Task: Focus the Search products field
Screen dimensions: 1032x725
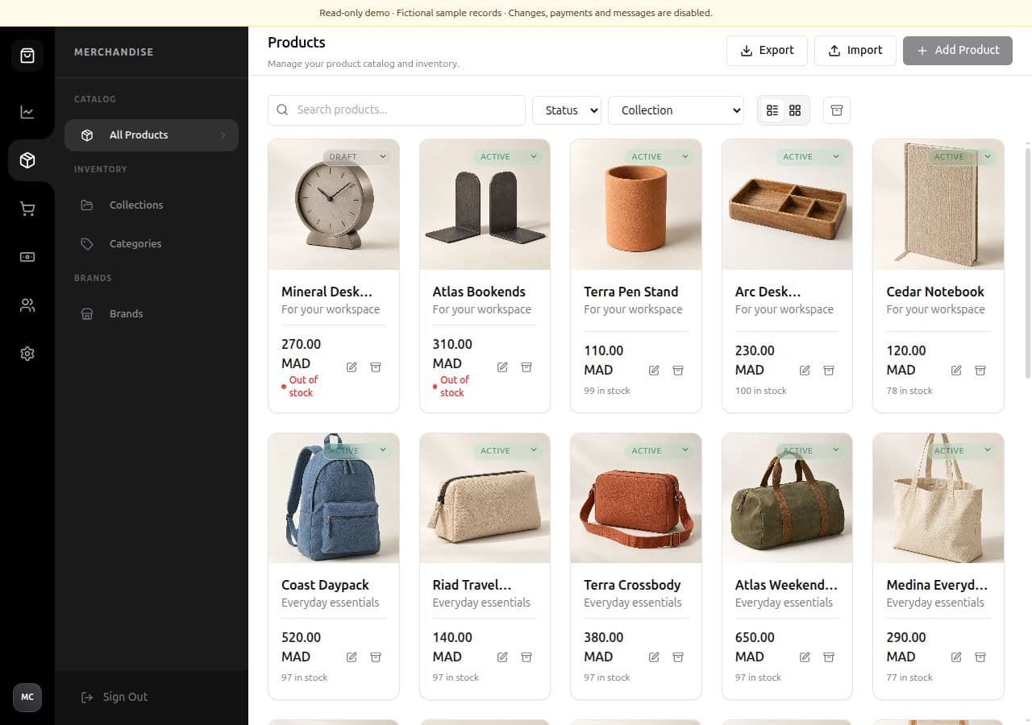Action: [x=397, y=110]
